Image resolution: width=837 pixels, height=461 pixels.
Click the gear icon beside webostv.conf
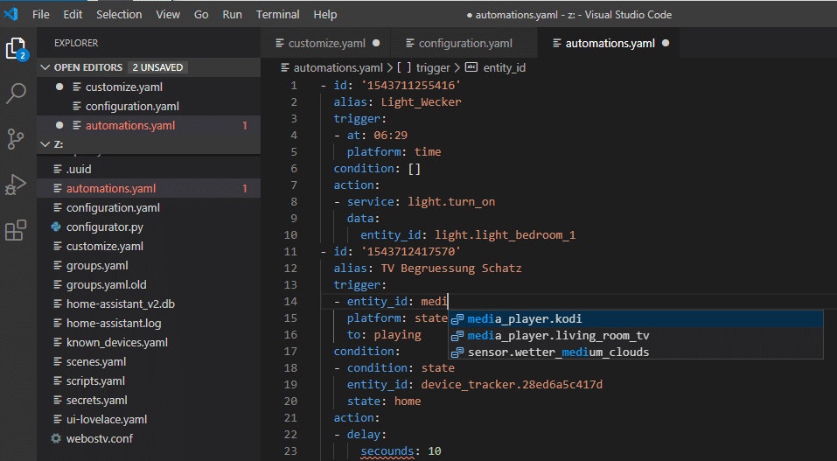(56, 438)
